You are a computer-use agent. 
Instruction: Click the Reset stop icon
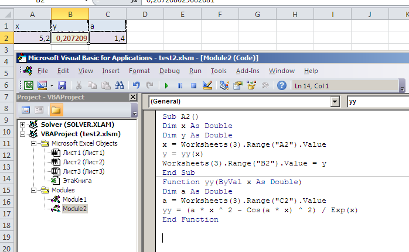[x=193, y=85]
